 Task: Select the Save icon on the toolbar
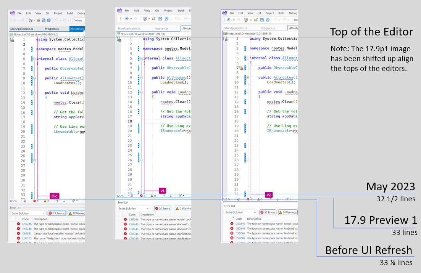(44, 20)
